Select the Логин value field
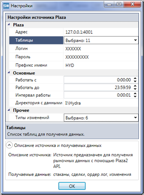 coord(101,49)
